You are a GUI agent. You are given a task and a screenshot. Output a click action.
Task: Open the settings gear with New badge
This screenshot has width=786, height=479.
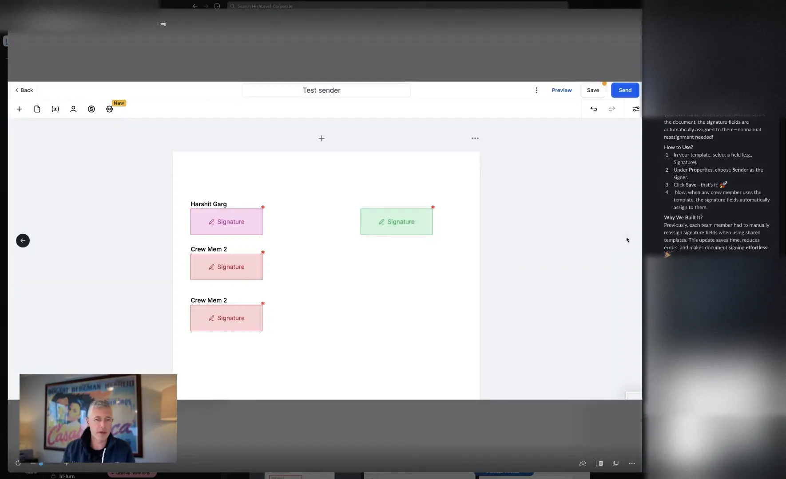pyautogui.click(x=109, y=109)
